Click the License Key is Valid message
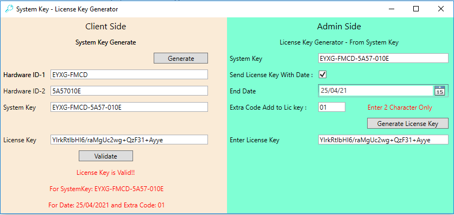Screen dimensions: 454x215 coord(106,173)
